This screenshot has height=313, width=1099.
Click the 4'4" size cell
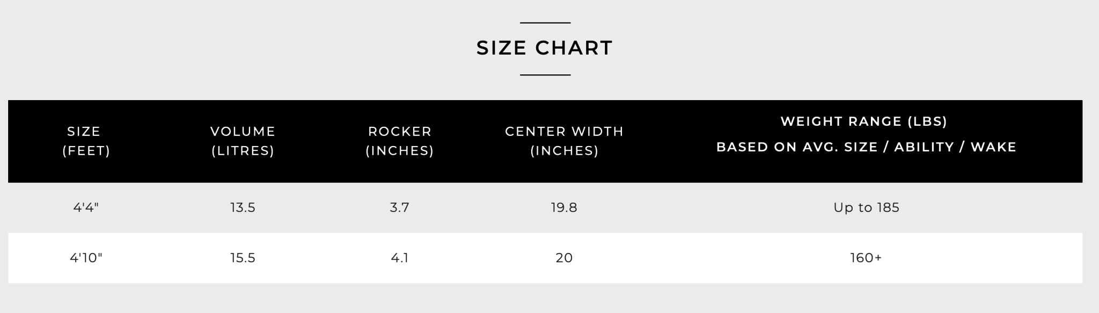[86, 208]
